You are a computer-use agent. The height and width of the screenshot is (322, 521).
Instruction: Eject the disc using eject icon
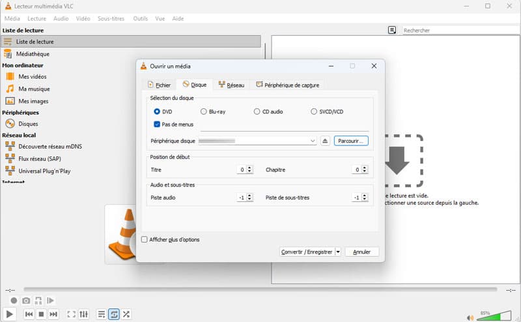(x=326, y=141)
